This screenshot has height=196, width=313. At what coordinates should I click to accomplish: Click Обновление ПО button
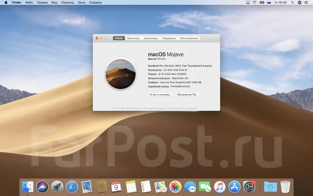(187, 95)
